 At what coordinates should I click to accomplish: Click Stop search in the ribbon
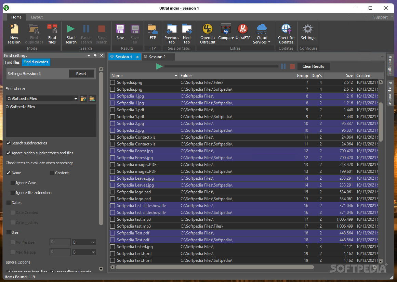click(102, 34)
